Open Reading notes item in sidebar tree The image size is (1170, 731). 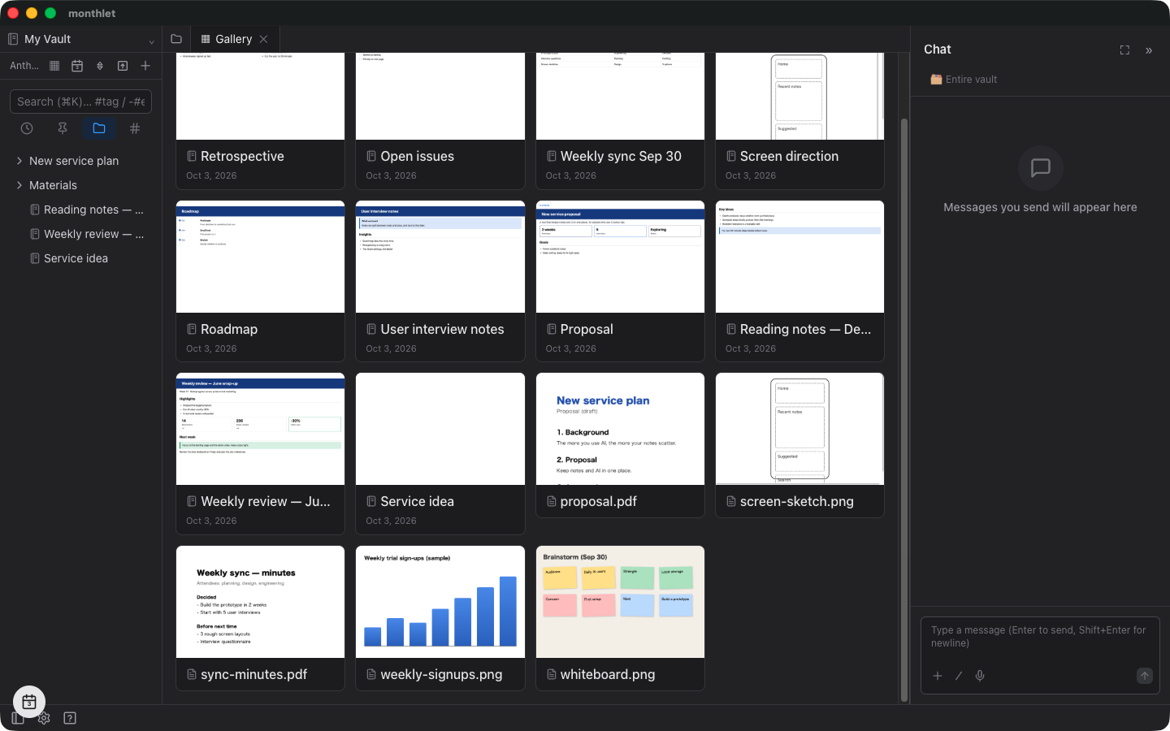pos(81,210)
